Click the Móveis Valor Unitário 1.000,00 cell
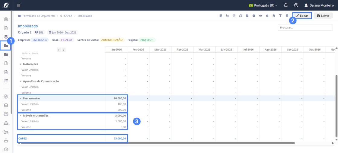The image size is (338, 153). click(116, 121)
